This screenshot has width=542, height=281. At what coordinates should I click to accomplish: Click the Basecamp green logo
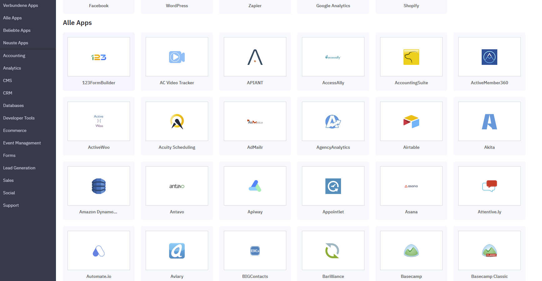411,250
